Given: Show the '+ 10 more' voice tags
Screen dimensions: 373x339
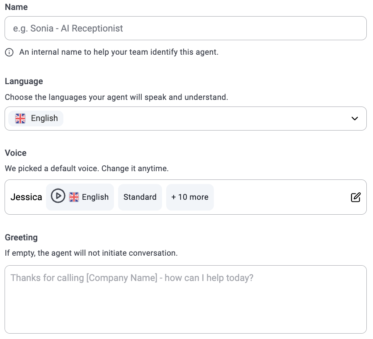Looking at the screenshot, I should click(190, 197).
